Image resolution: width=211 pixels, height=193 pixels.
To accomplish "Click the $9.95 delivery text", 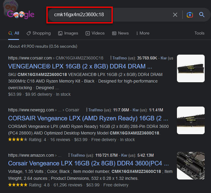I will click(39, 94).
